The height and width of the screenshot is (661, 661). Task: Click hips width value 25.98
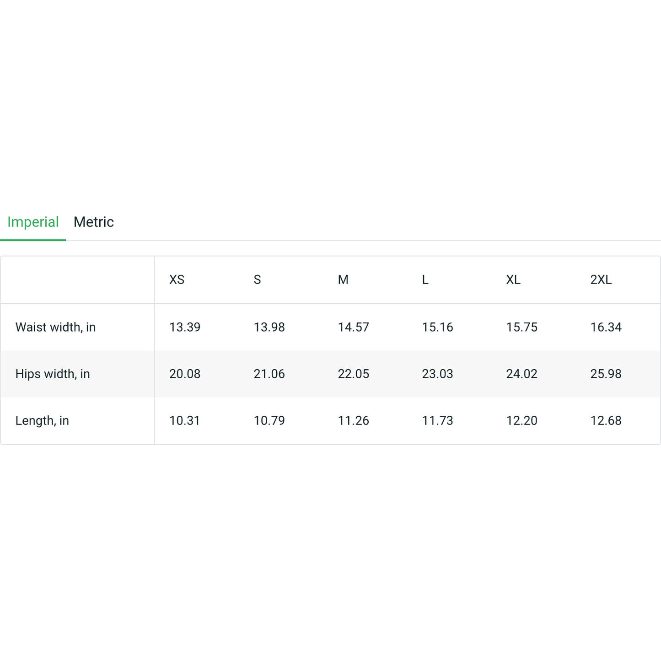coord(606,374)
